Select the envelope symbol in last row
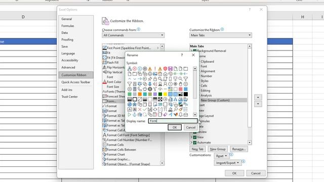This screenshot has width=324, height=182. coord(186,115)
